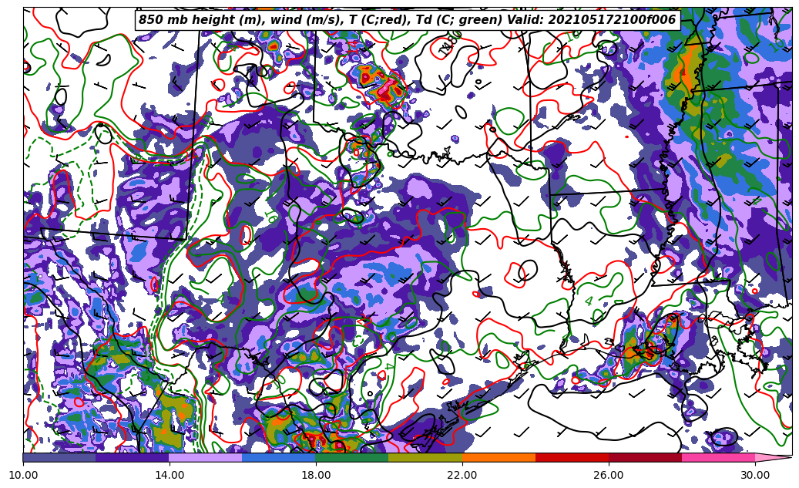
Task: Click the 18.00 colorbar tick label
Action: tap(316, 475)
